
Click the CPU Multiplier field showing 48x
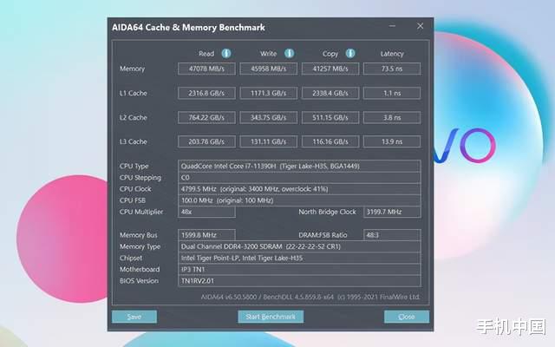point(206,212)
